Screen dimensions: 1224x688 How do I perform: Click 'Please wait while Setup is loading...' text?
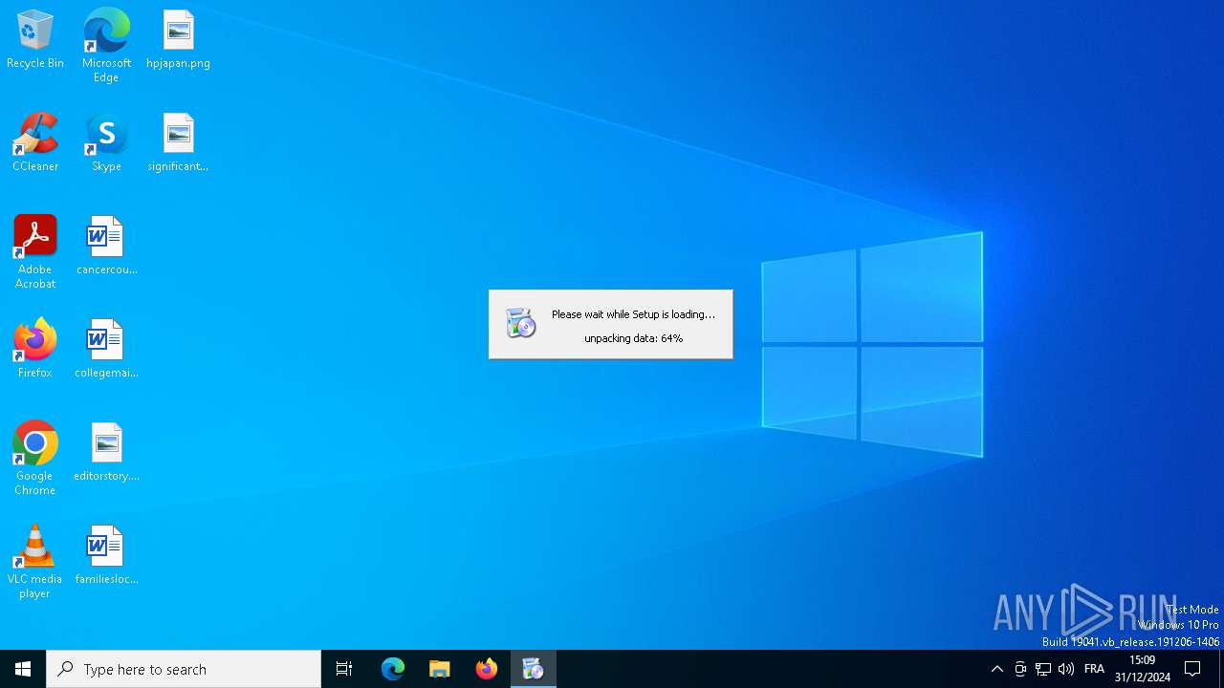pos(633,314)
